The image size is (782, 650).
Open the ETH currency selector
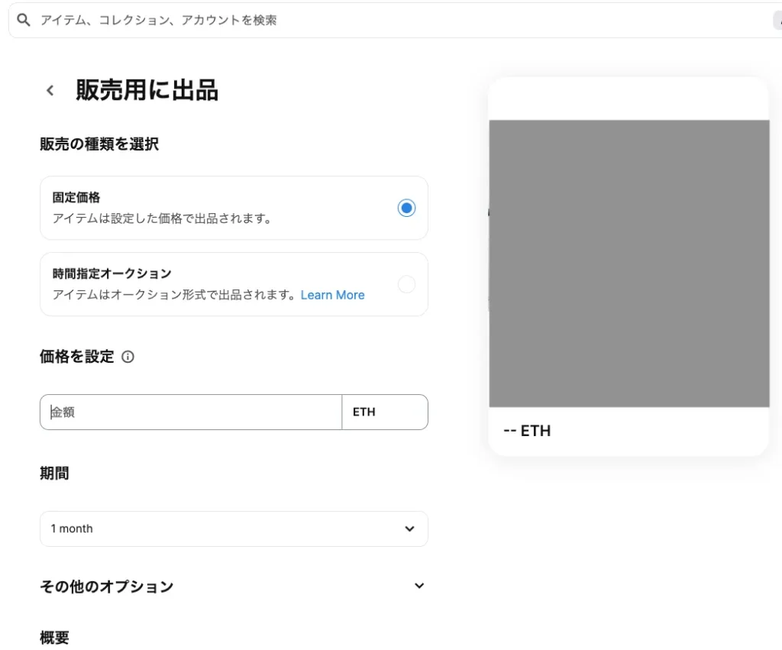(x=384, y=412)
